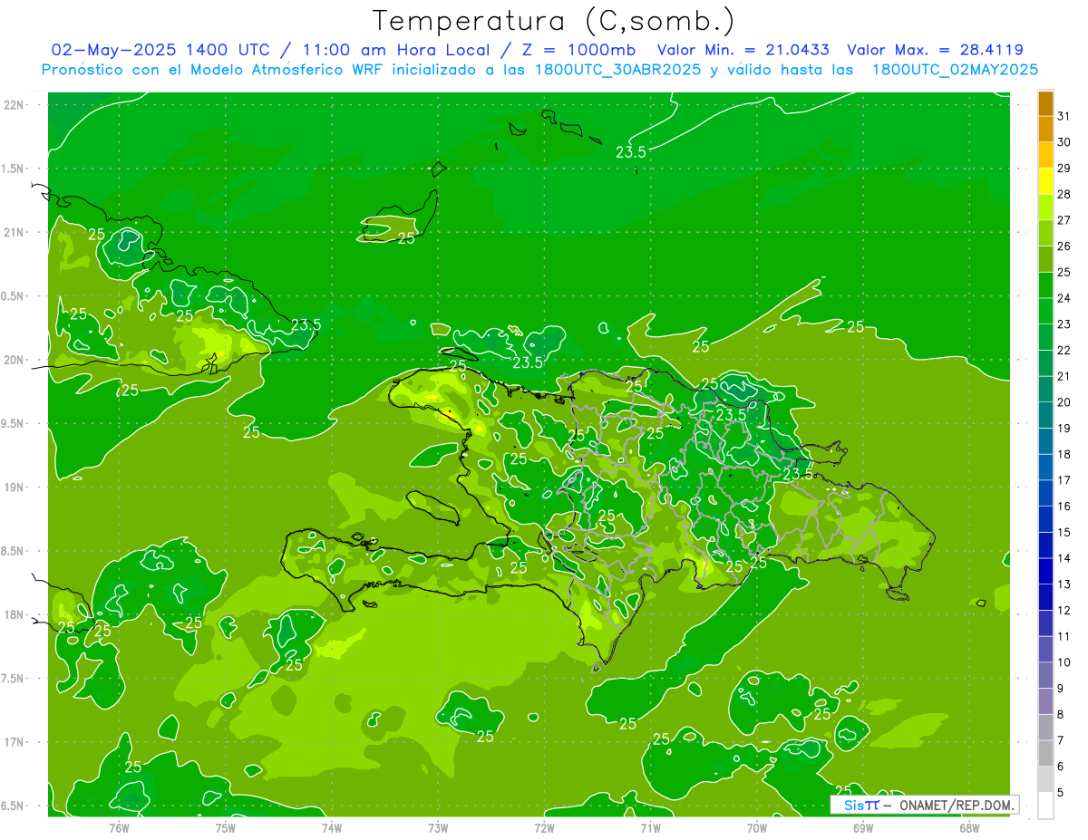Click the color scale label 5
Screen dimensions: 1088x840
tap(1061, 793)
